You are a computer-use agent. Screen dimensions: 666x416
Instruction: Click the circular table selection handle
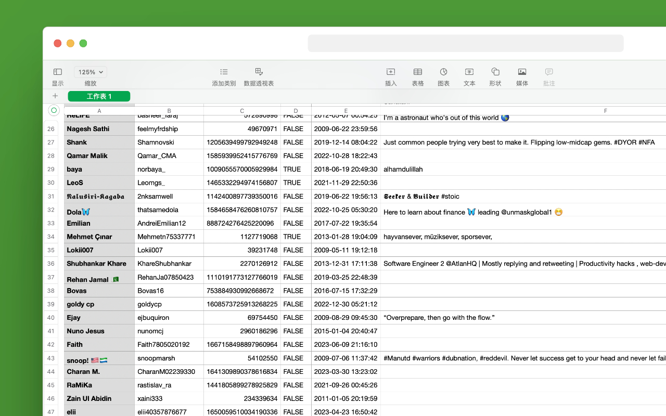coord(53,110)
